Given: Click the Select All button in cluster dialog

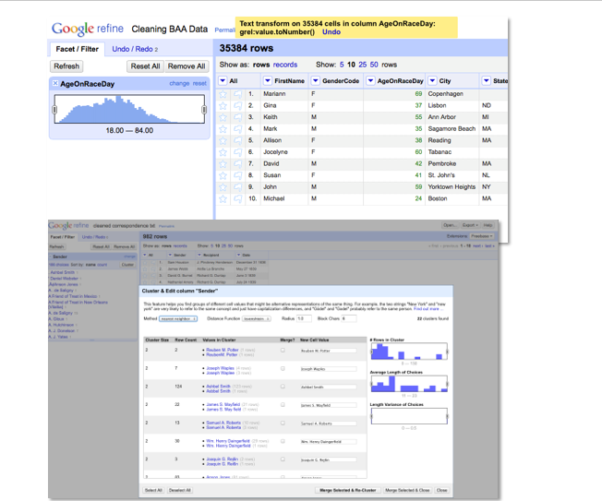Looking at the screenshot, I should [153, 490].
